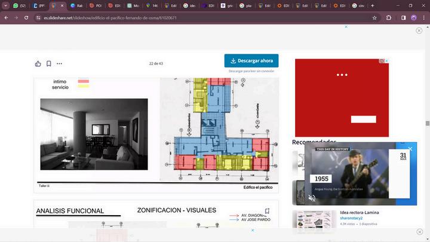The height and width of the screenshot is (242, 430).
Task: Click the Descargar para leer sin conexión link
Action: pyautogui.click(x=251, y=71)
